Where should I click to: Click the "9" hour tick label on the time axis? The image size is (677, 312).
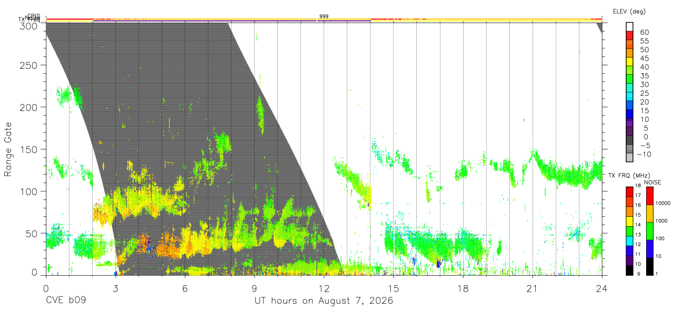[x=254, y=288]
